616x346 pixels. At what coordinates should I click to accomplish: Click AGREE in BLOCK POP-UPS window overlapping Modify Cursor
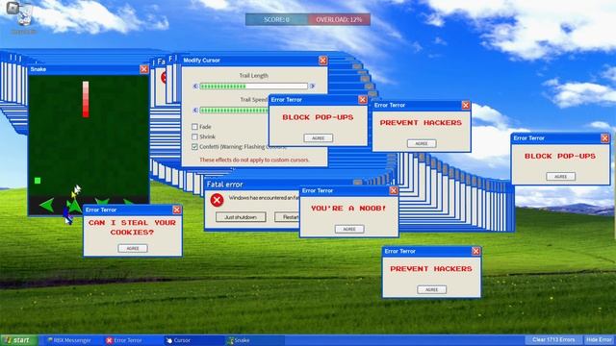(319, 138)
